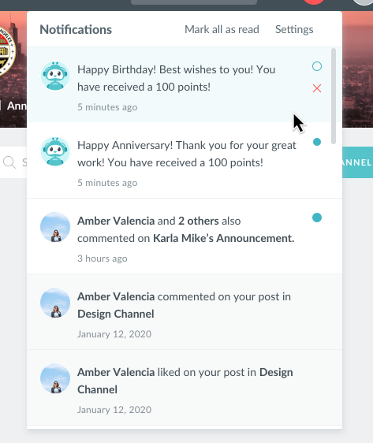Screen dimensions: 373x443
Task: Click the search magnifier icon behind panel
Action: [9, 162]
